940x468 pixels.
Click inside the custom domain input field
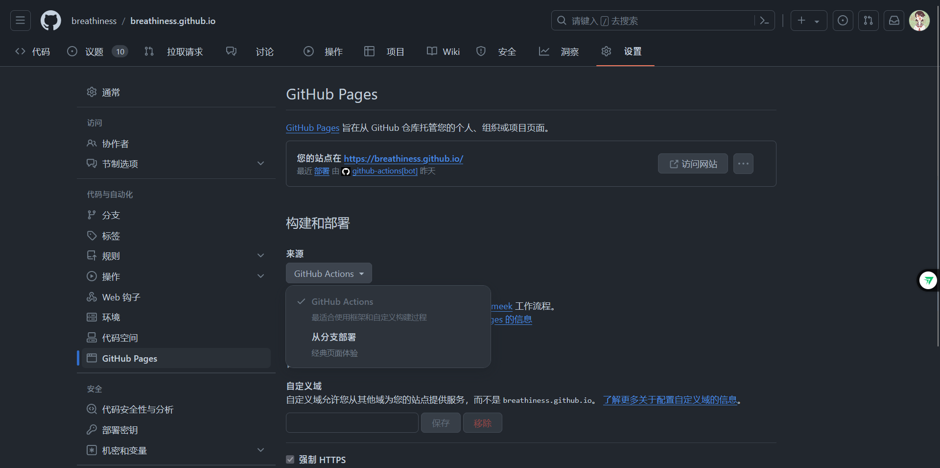(352, 422)
